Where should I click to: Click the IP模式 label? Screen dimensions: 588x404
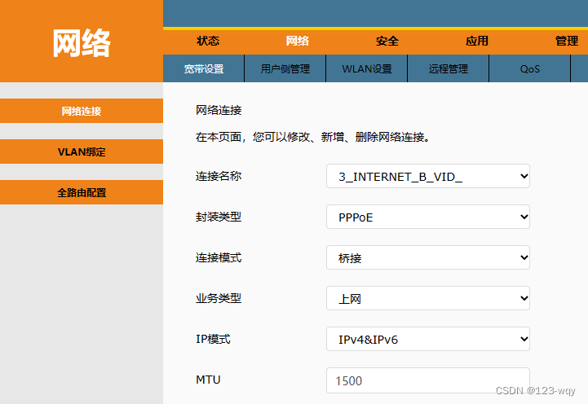click(213, 339)
